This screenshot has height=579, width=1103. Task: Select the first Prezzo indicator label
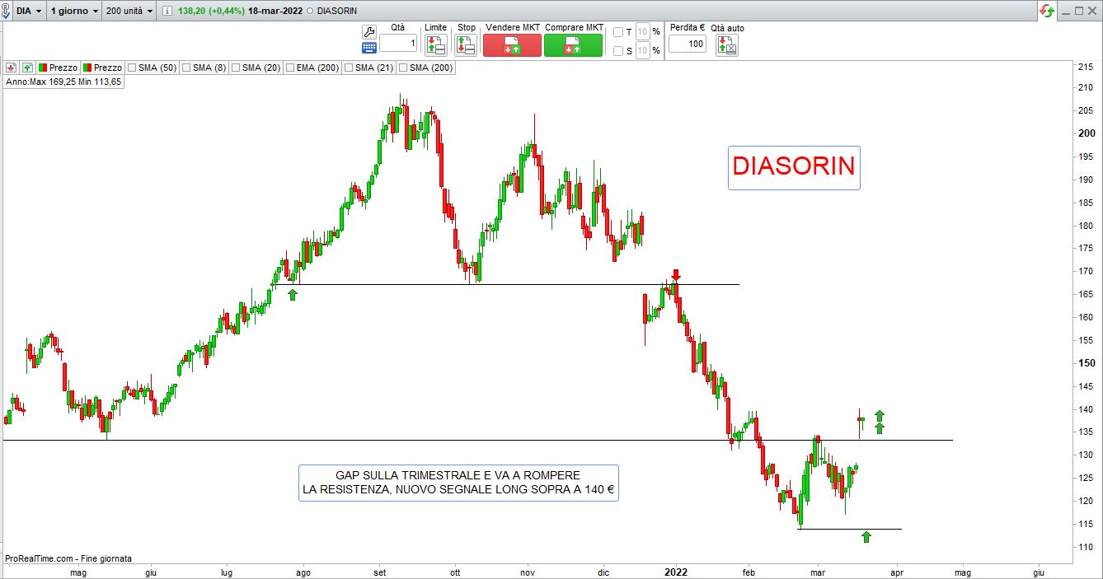tap(58, 68)
